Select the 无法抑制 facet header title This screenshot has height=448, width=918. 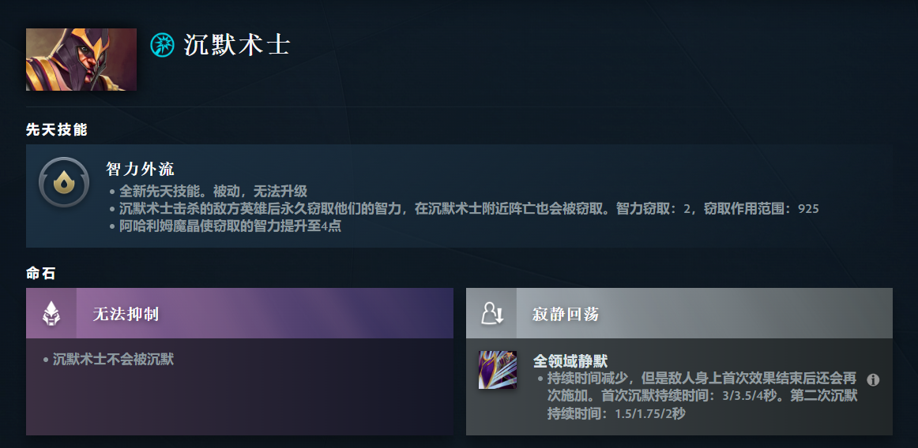pos(126,314)
